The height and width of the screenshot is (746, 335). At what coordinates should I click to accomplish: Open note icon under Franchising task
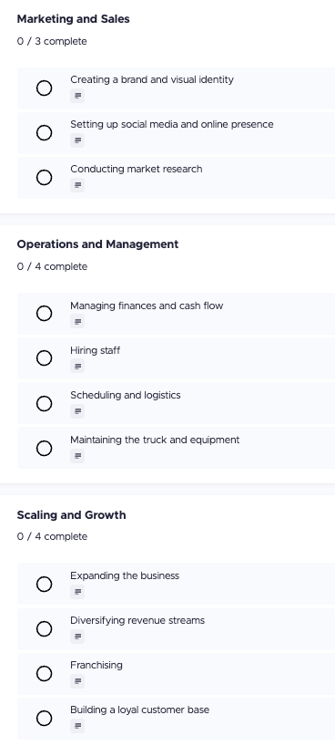(77, 681)
